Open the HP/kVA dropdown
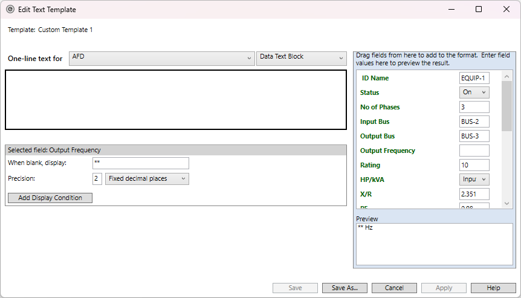Screen dimensions: 521x298 (474, 180)
